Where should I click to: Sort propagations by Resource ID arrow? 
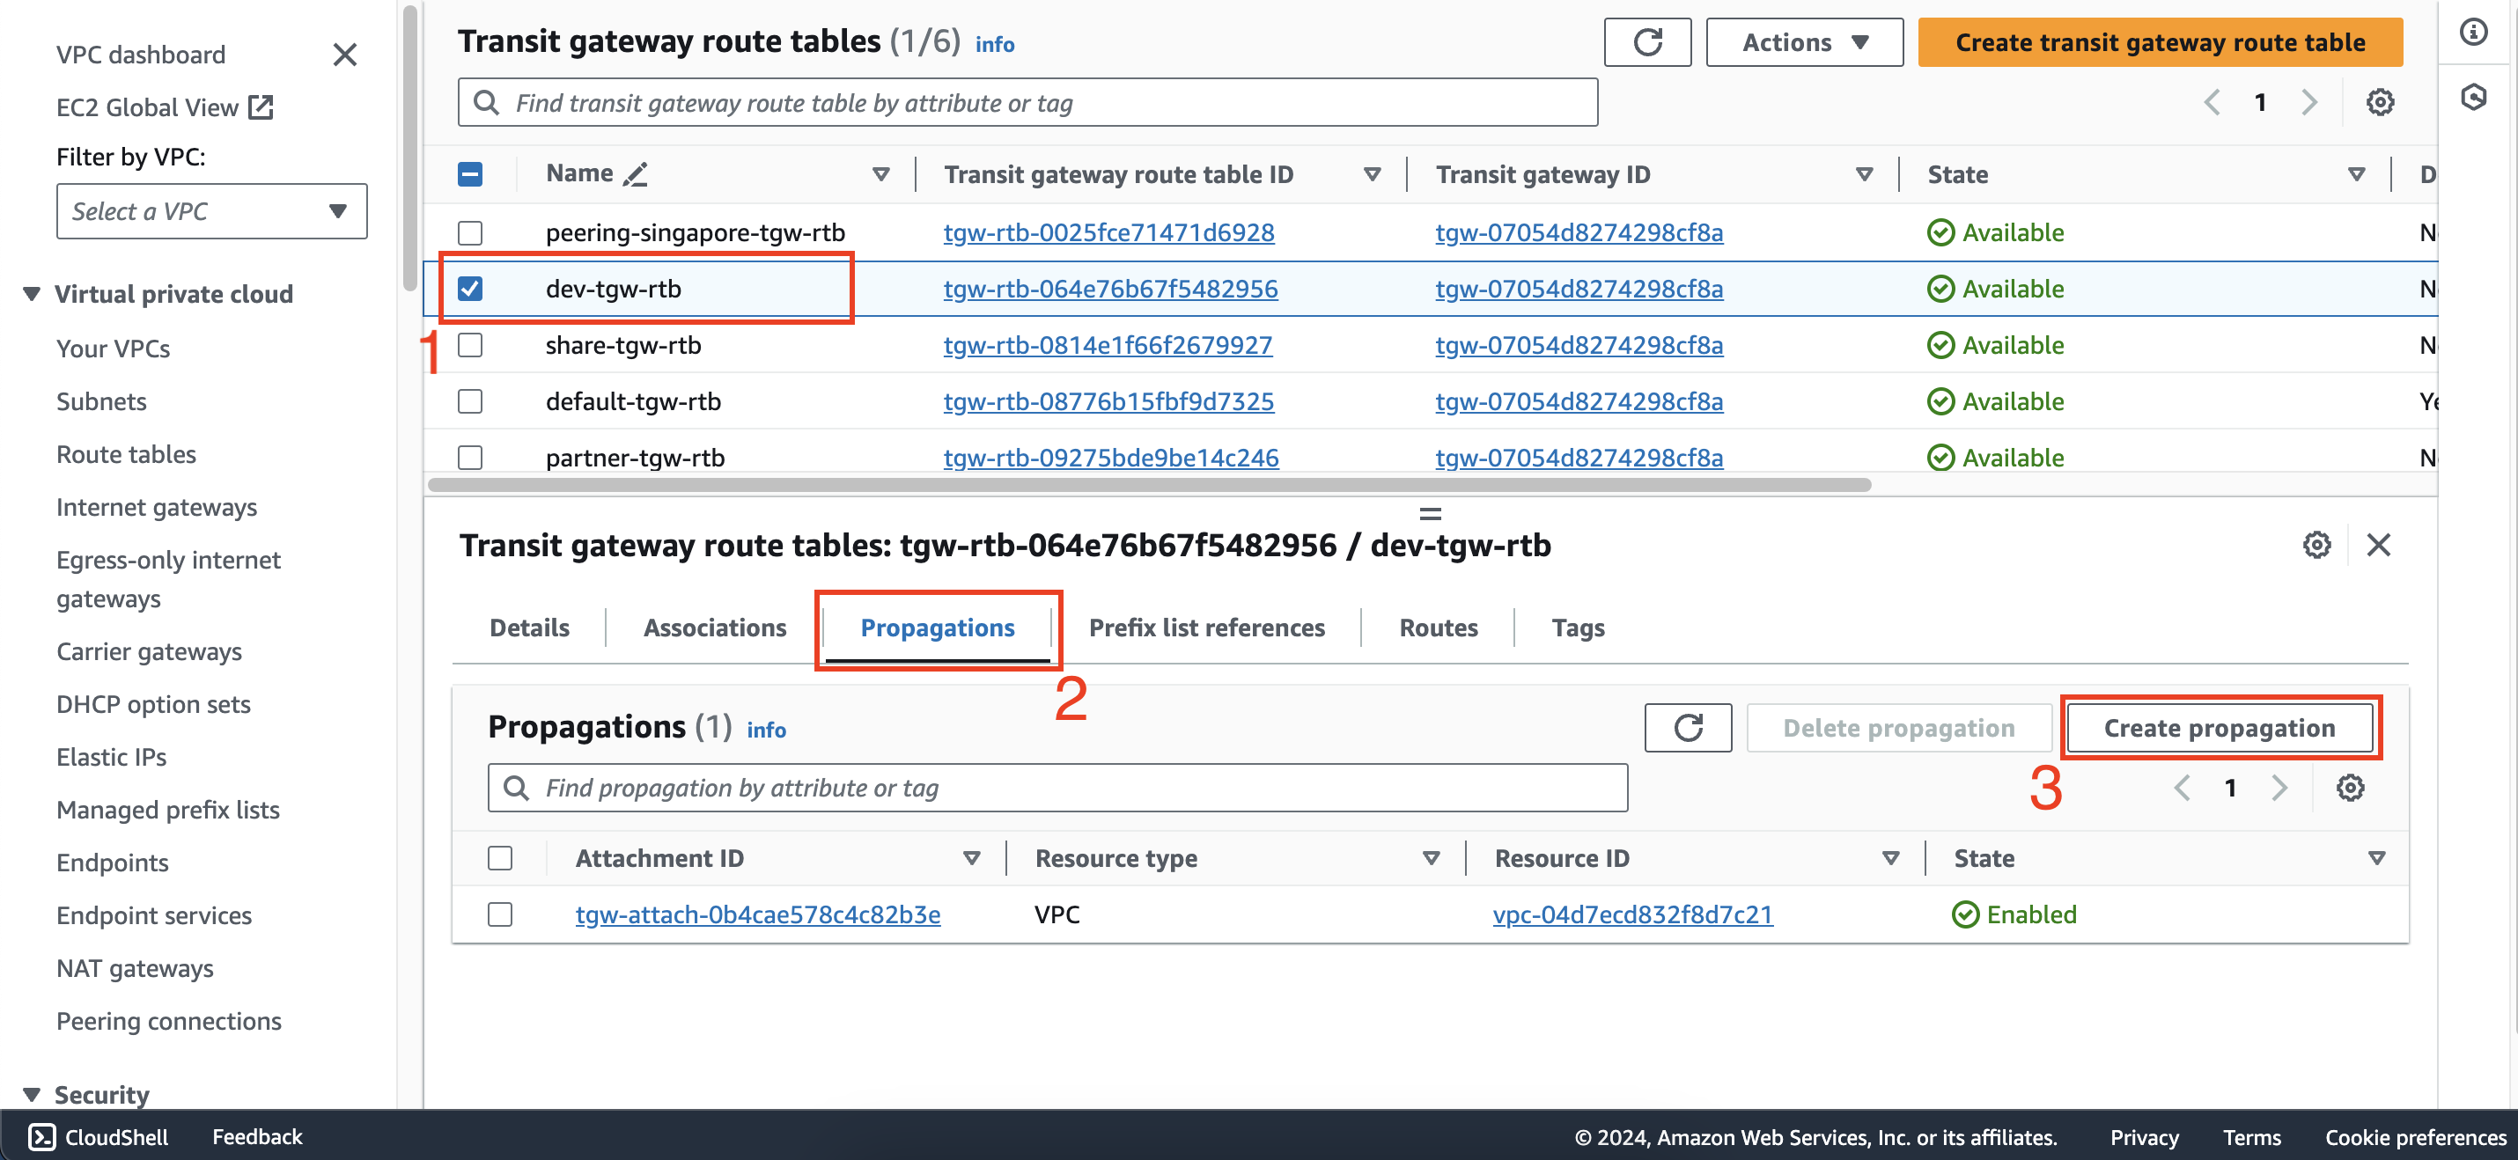[x=1890, y=858]
